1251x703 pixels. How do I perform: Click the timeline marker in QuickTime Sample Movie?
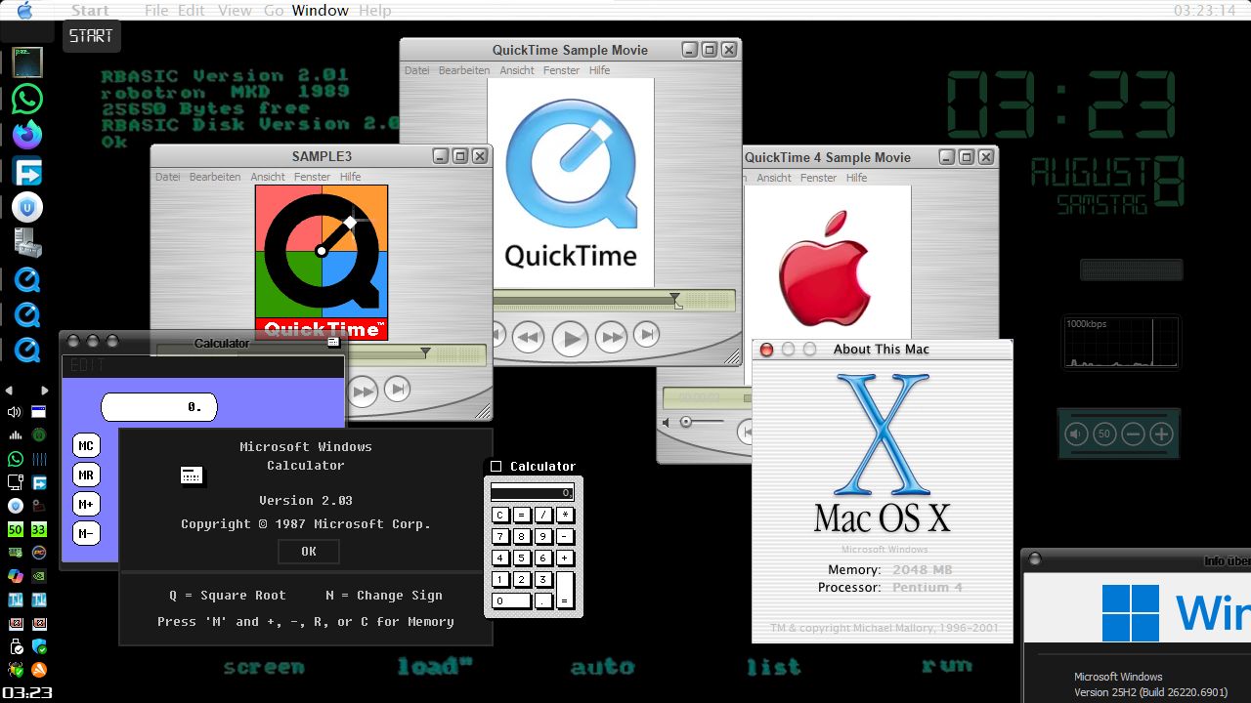(674, 300)
